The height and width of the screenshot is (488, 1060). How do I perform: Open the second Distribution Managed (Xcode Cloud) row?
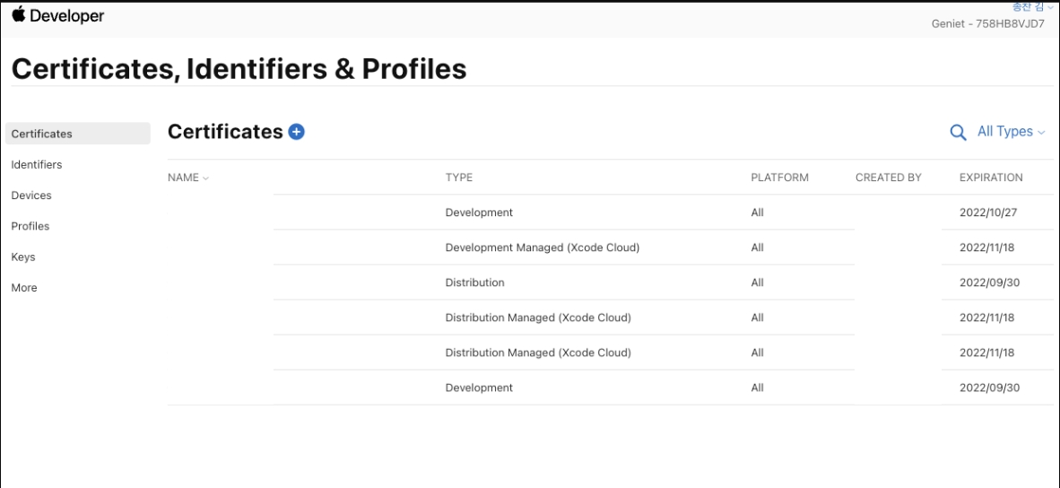(538, 353)
